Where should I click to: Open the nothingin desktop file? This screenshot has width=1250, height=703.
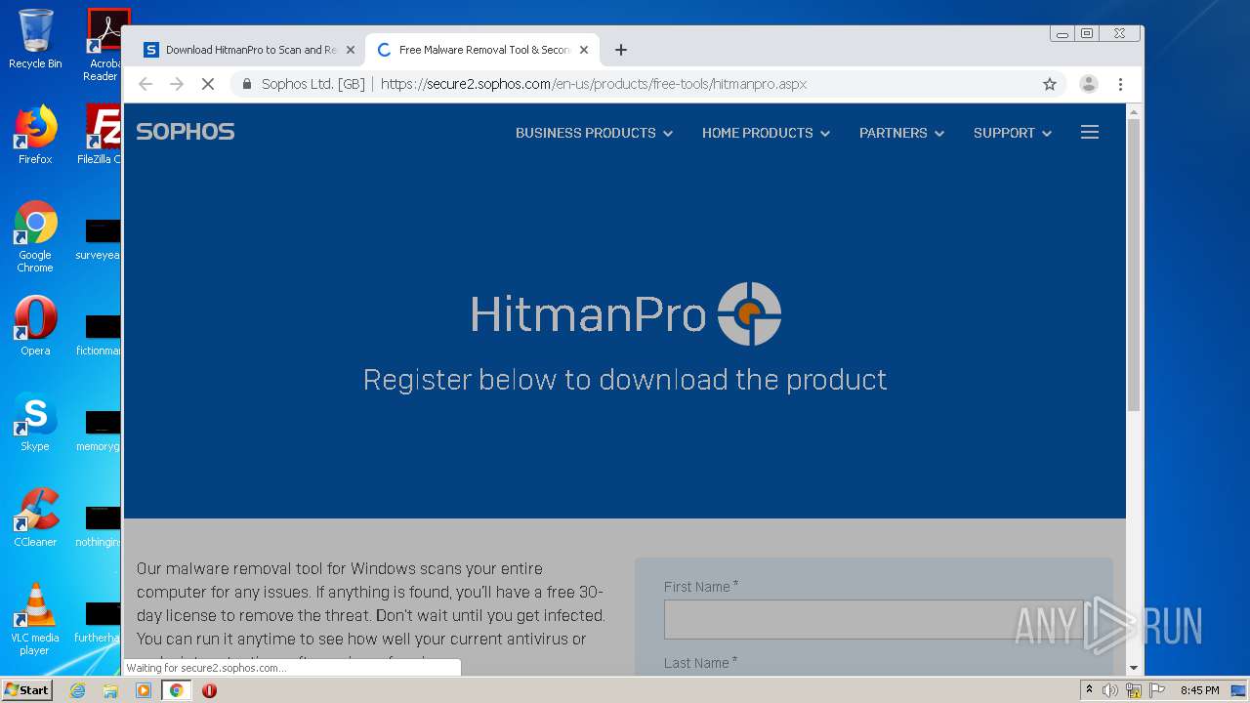coord(100,526)
